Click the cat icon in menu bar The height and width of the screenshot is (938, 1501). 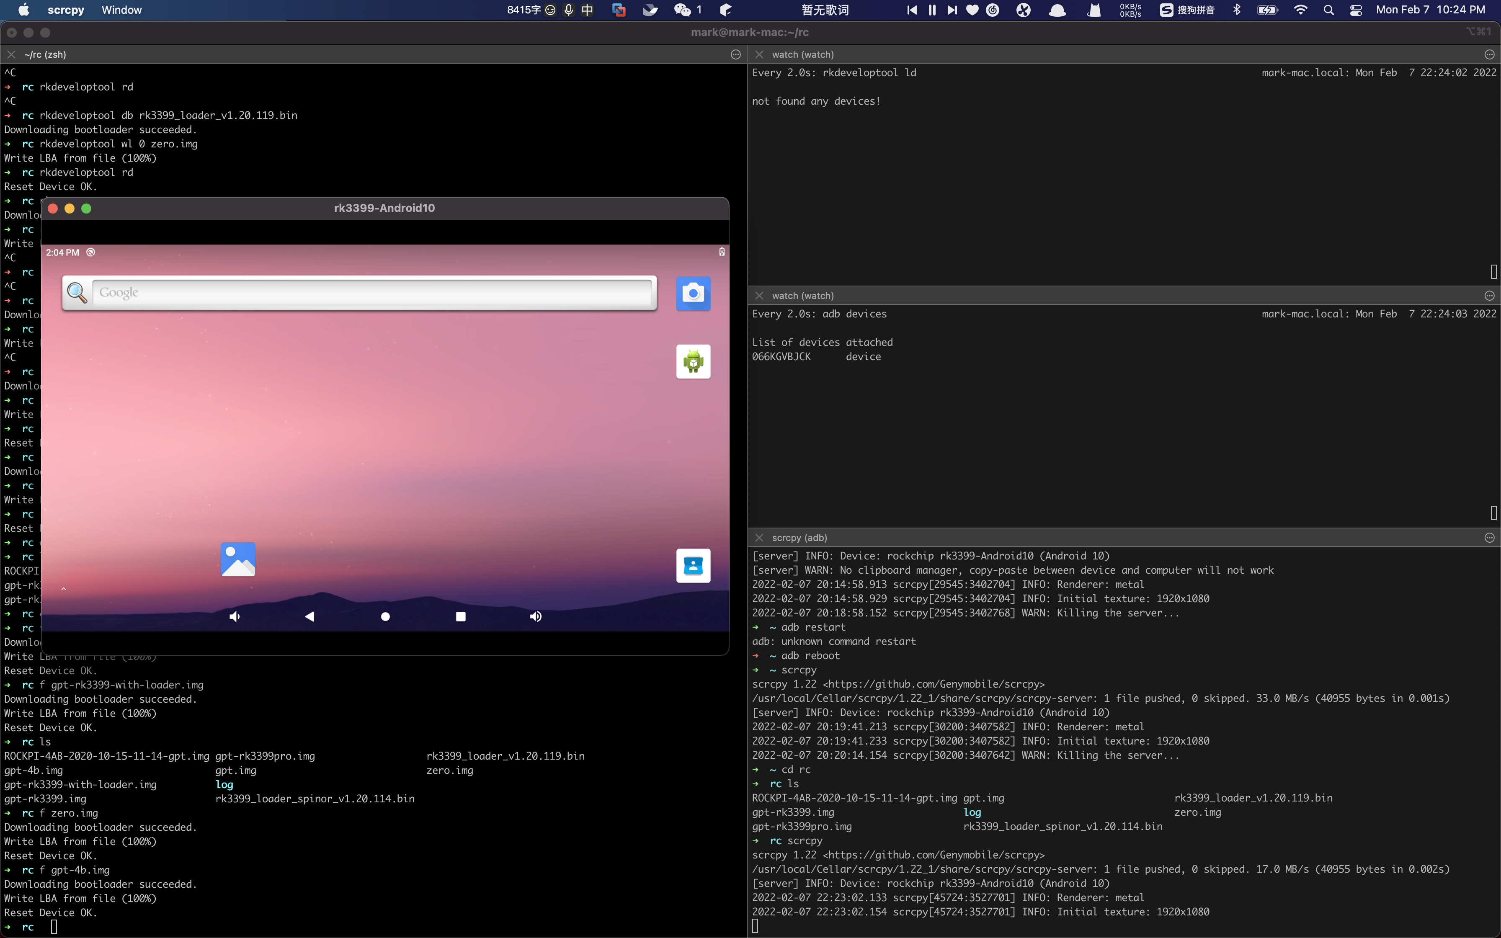point(1094,9)
